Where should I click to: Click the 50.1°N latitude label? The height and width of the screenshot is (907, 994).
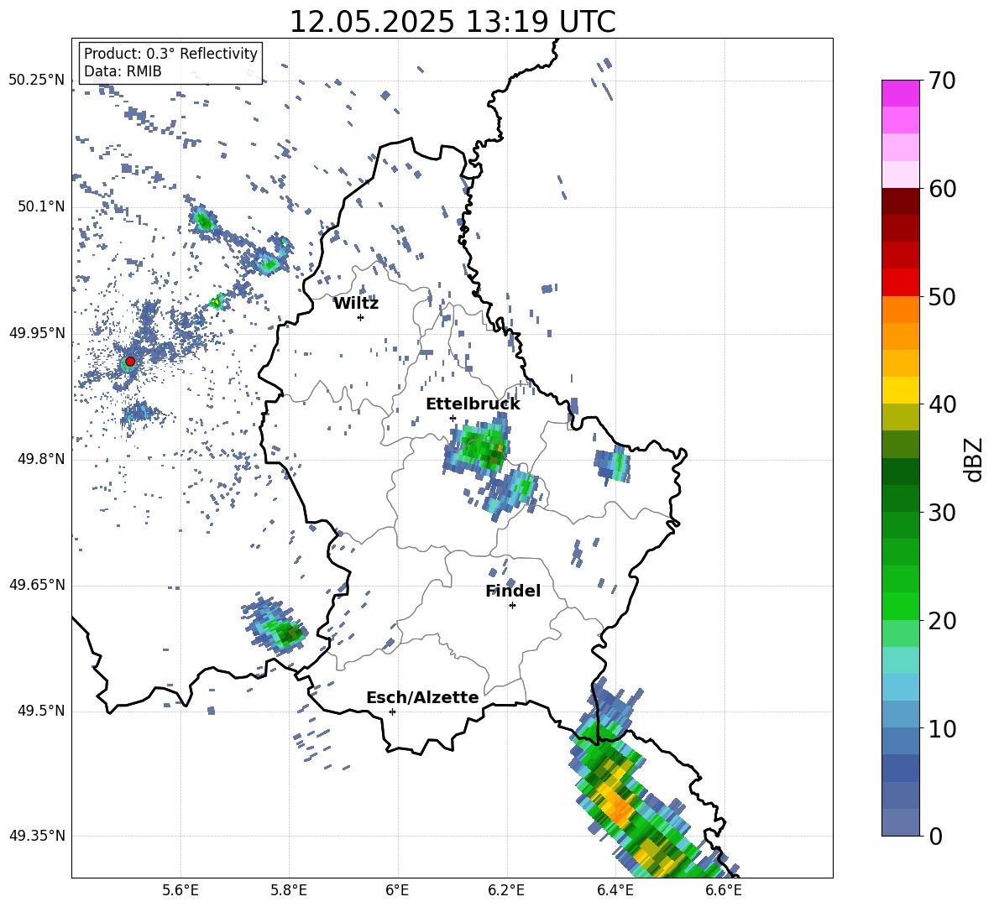40,206
